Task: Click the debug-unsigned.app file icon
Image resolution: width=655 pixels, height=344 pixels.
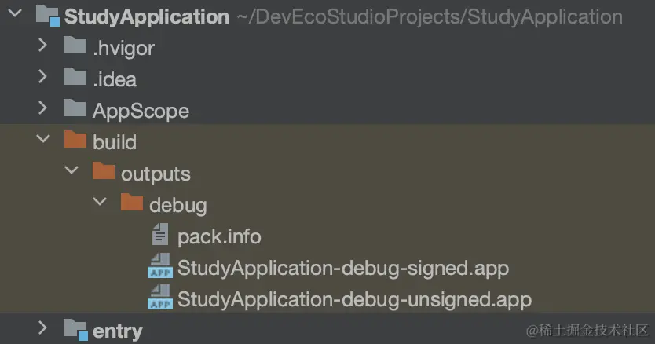Action: (x=160, y=298)
